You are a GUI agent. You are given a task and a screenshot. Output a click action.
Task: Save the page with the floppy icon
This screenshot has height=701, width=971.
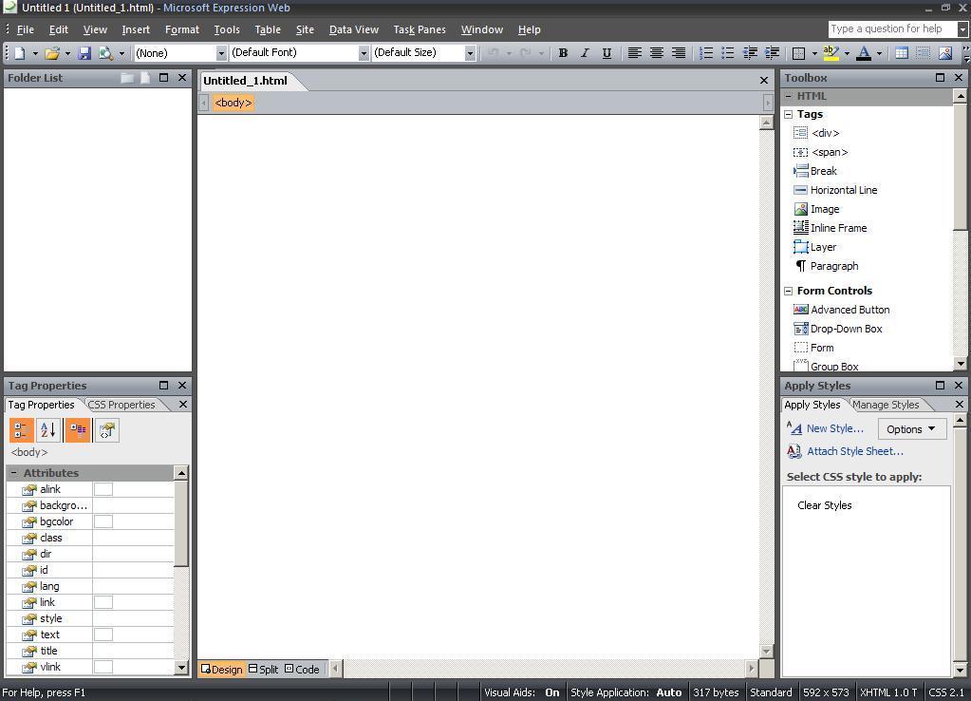(84, 53)
